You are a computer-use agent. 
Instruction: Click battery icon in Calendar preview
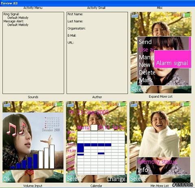tap(122, 105)
